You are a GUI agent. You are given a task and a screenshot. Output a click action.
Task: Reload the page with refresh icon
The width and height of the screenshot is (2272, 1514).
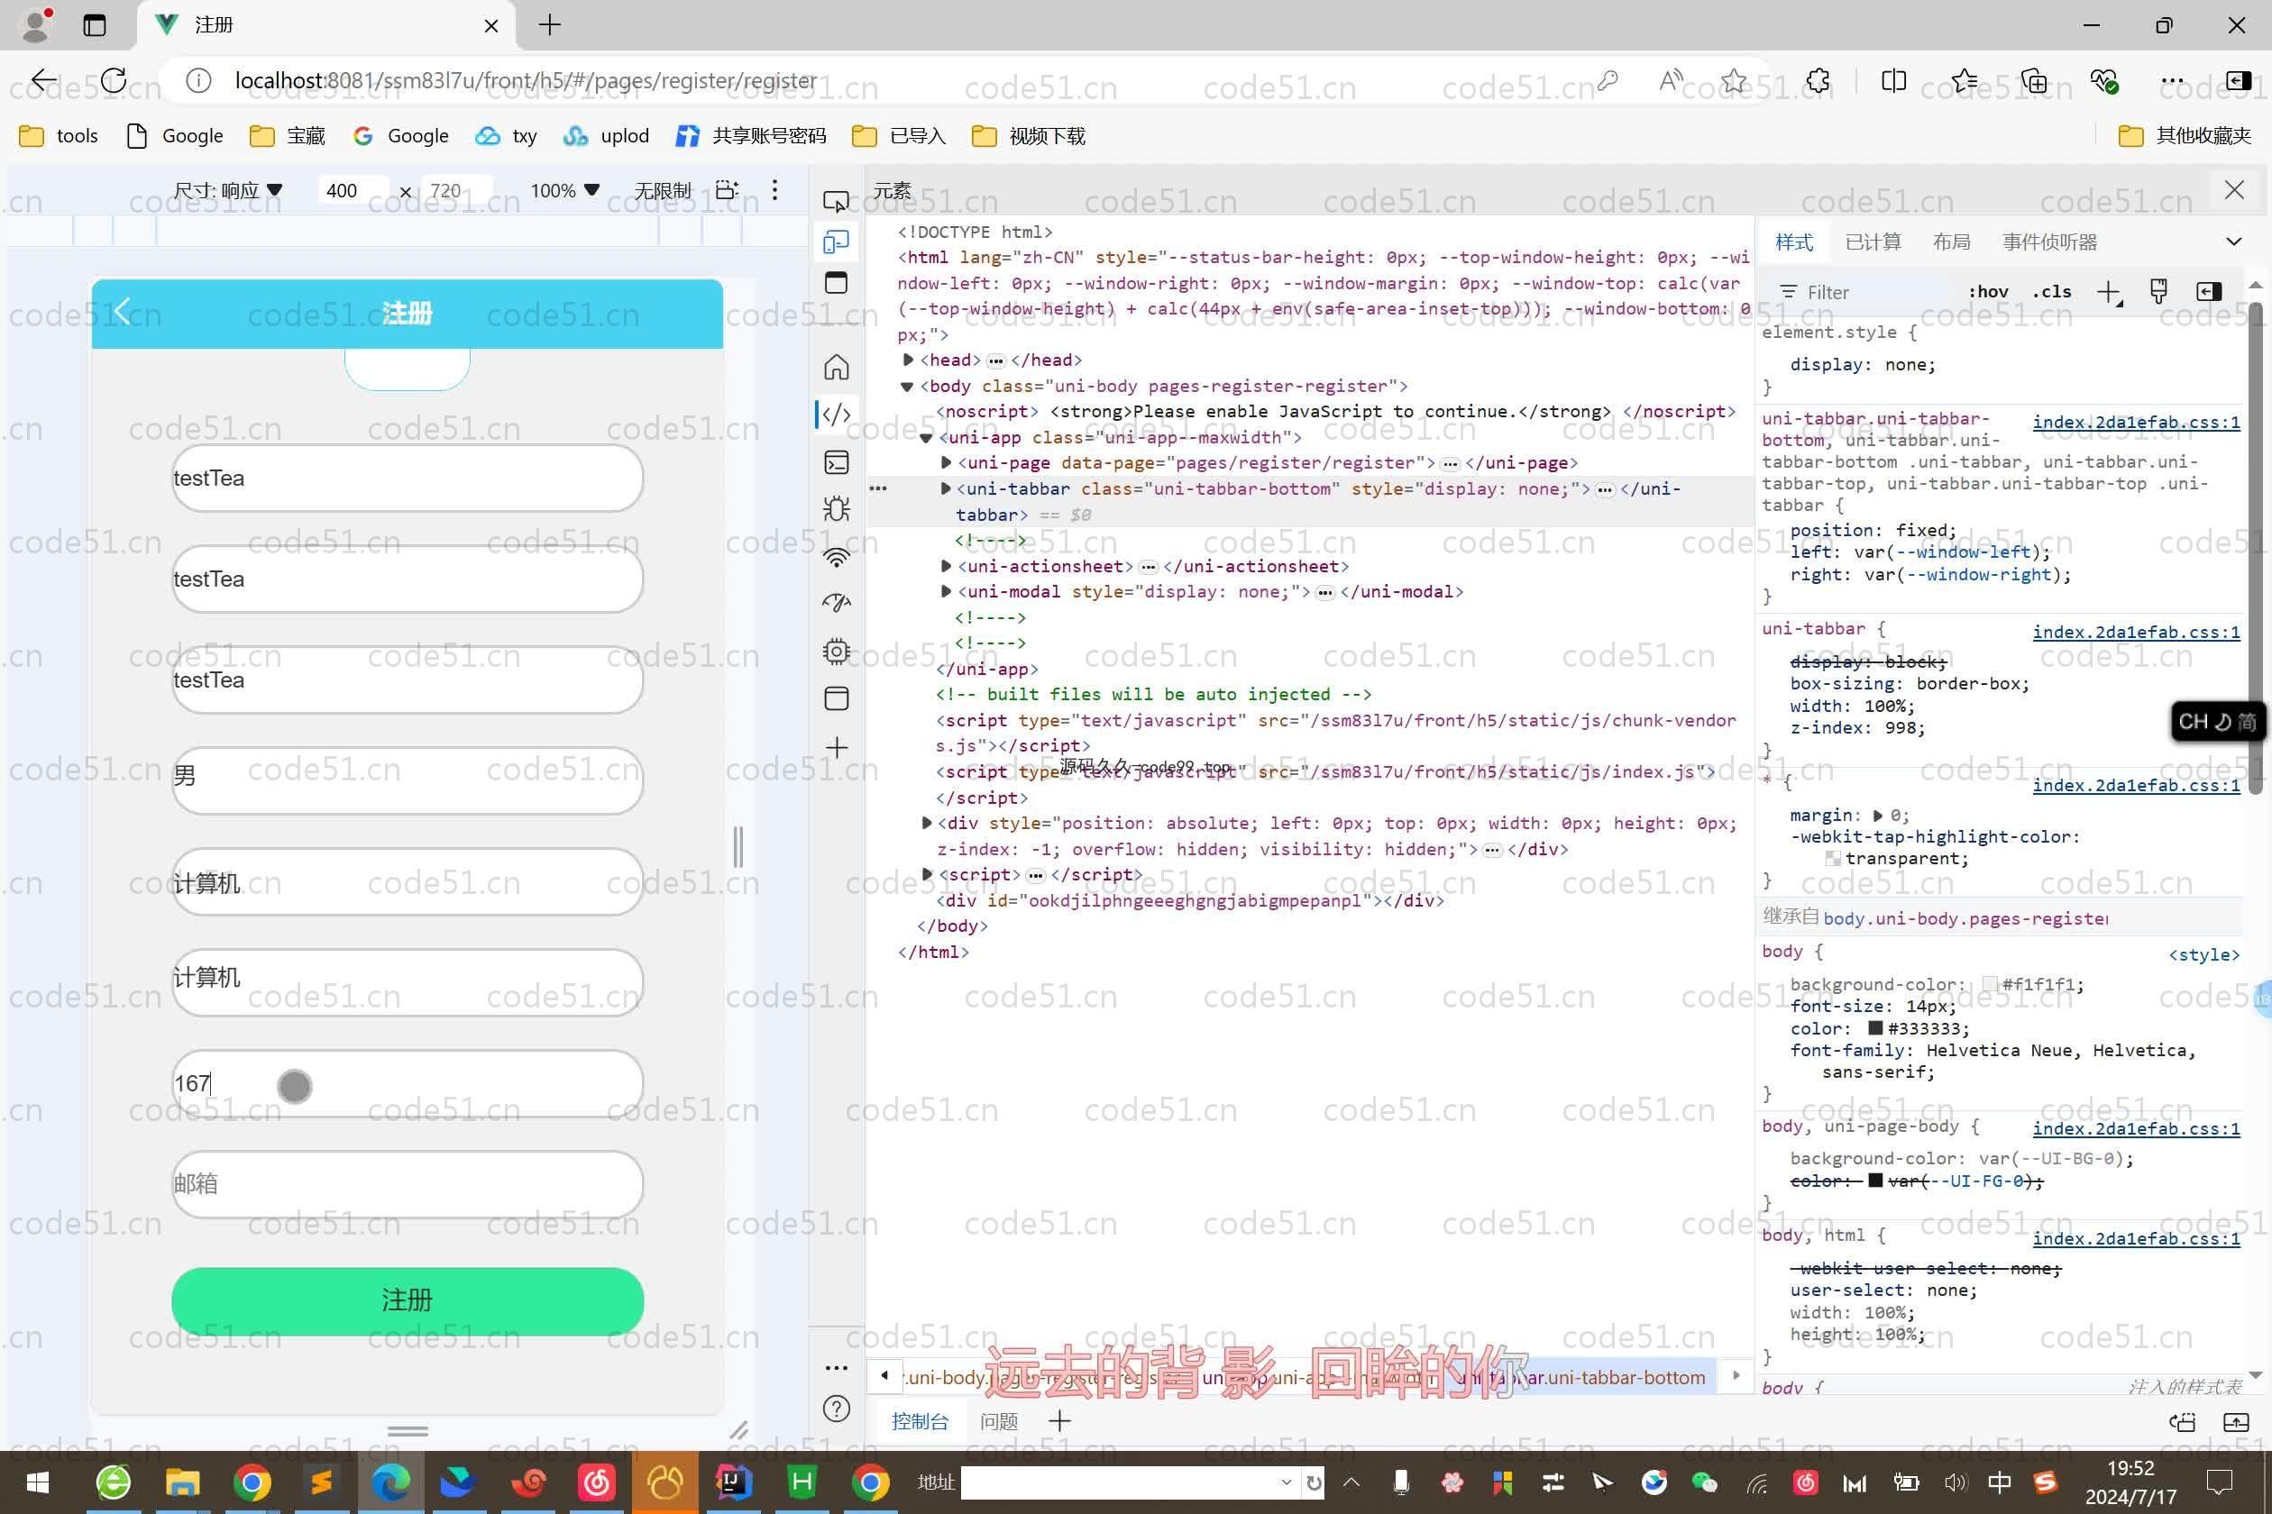(x=114, y=80)
